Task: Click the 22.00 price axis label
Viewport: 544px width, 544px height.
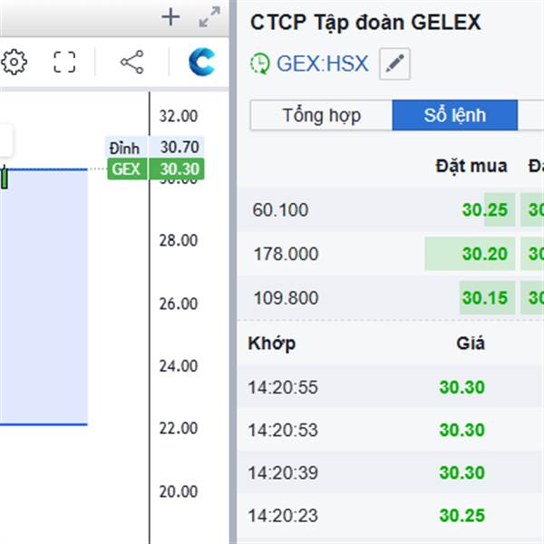Action: pyautogui.click(x=179, y=428)
